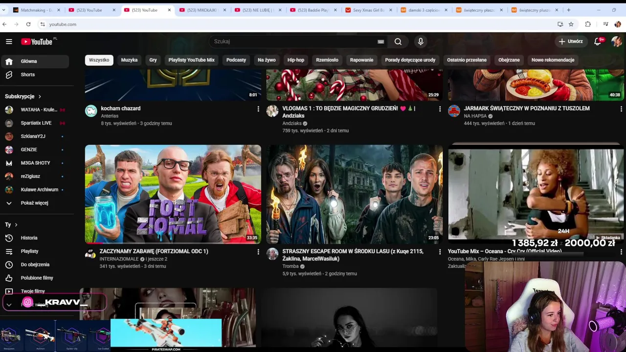
Task: Select the Obejrzane filter chip
Action: [x=509, y=60]
